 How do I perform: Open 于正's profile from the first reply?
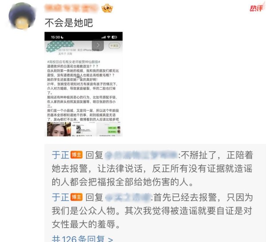60,155
